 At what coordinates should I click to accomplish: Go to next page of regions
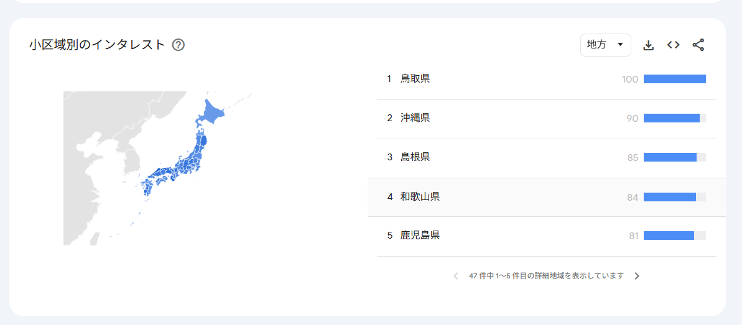point(637,276)
